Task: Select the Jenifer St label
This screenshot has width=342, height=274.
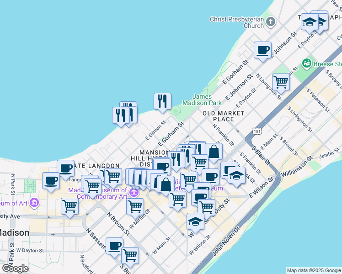Action: point(329,153)
